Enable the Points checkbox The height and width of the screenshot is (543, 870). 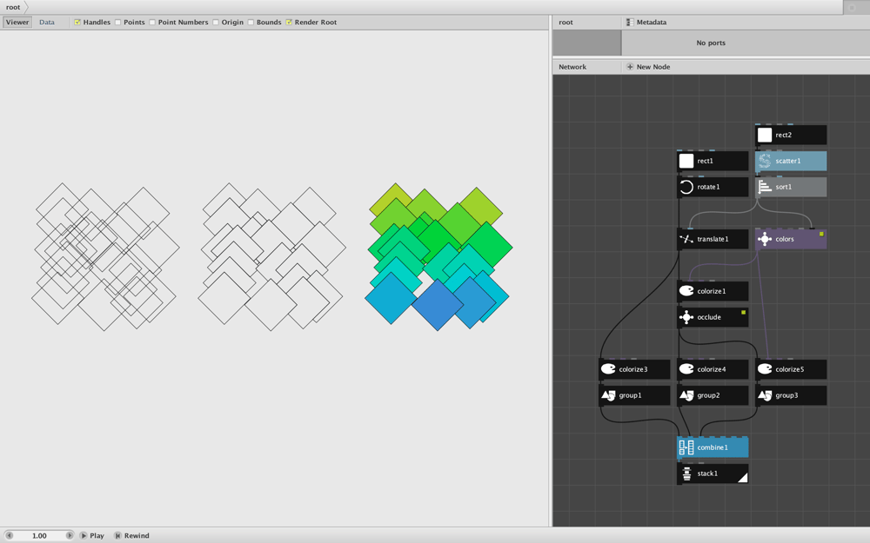117,23
